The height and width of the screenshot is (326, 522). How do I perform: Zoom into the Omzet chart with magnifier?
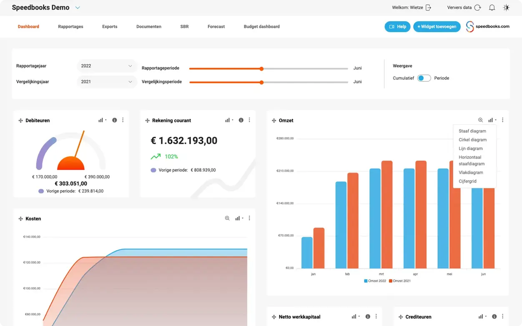(480, 120)
